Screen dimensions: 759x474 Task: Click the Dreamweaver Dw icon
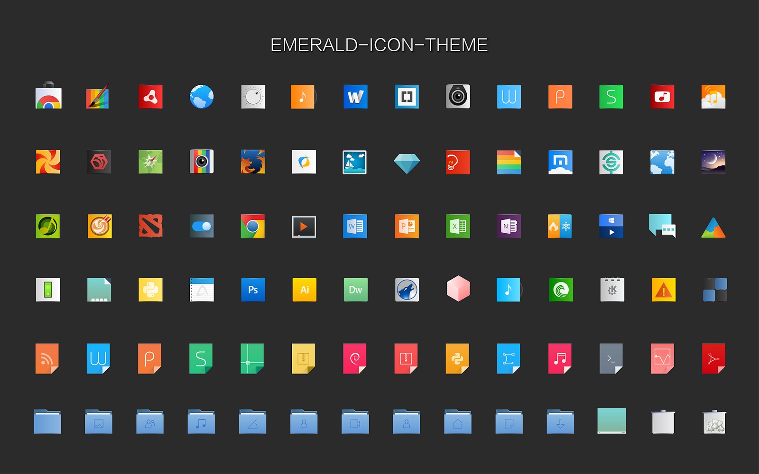355,290
